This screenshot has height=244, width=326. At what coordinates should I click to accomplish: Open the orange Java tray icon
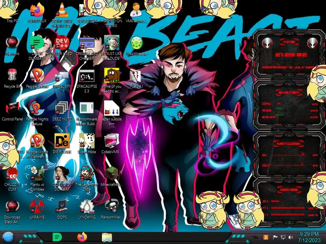click(x=266, y=237)
